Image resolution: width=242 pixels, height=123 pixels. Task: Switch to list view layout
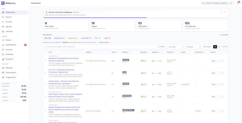(x=215, y=47)
